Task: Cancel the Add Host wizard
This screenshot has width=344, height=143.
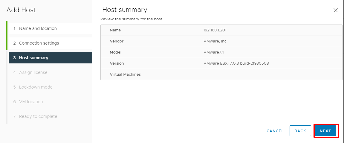Action: 275,131
